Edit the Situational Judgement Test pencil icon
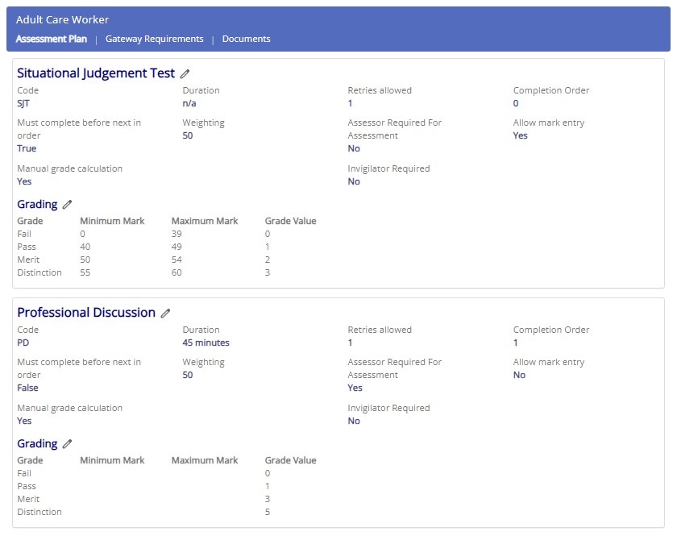The width and height of the screenshot is (677, 536). pos(185,74)
